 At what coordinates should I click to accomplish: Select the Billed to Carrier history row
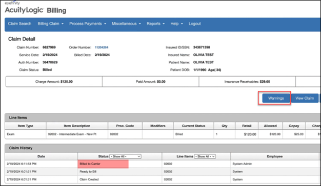[162, 164]
